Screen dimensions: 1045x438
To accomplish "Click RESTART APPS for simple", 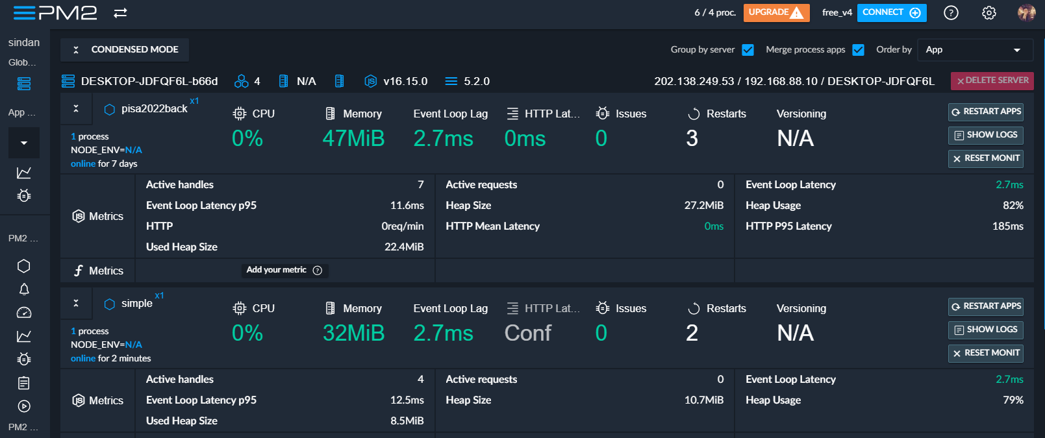I will pos(986,306).
